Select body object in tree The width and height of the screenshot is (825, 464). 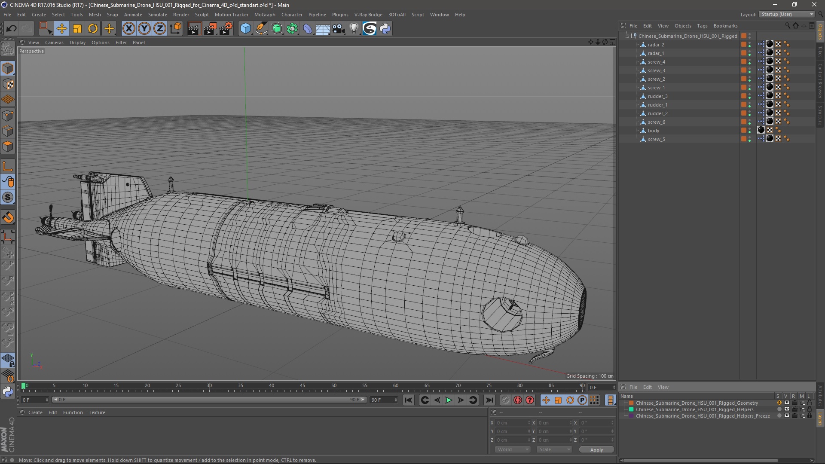tap(653, 131)
